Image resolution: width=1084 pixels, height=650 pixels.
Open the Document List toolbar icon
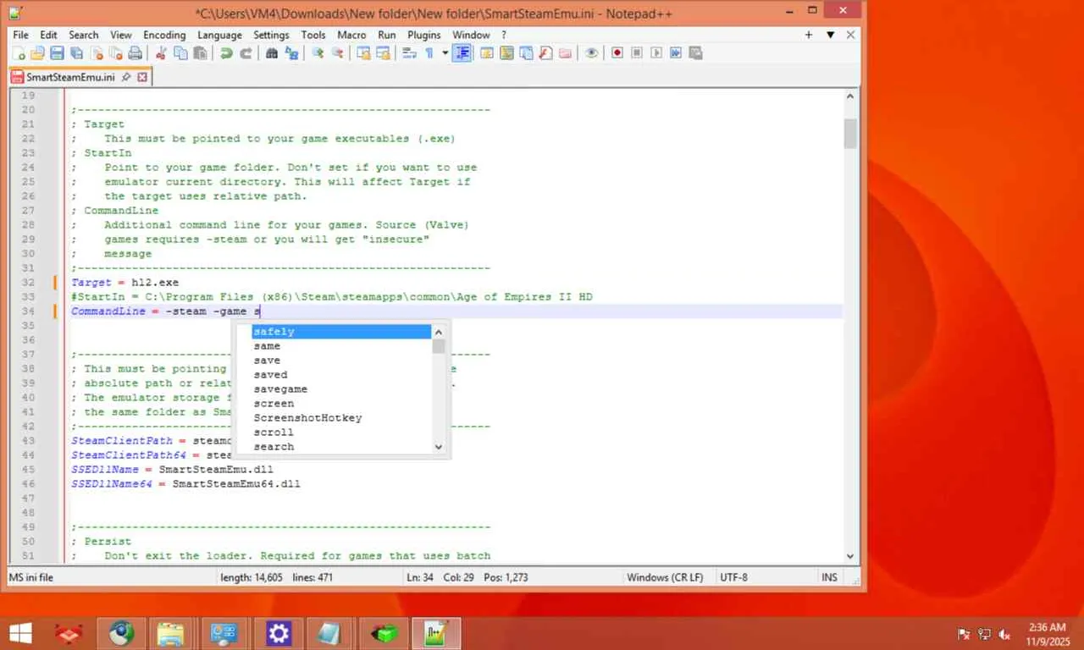point(526,52)
